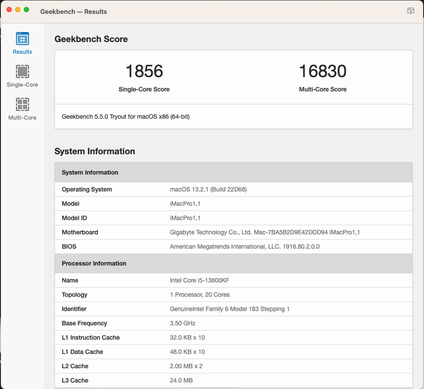The height and width of the screenshot is (389, 424).
Task: Select the Intel Core i5-13600KF value
Action: [200, 281]
